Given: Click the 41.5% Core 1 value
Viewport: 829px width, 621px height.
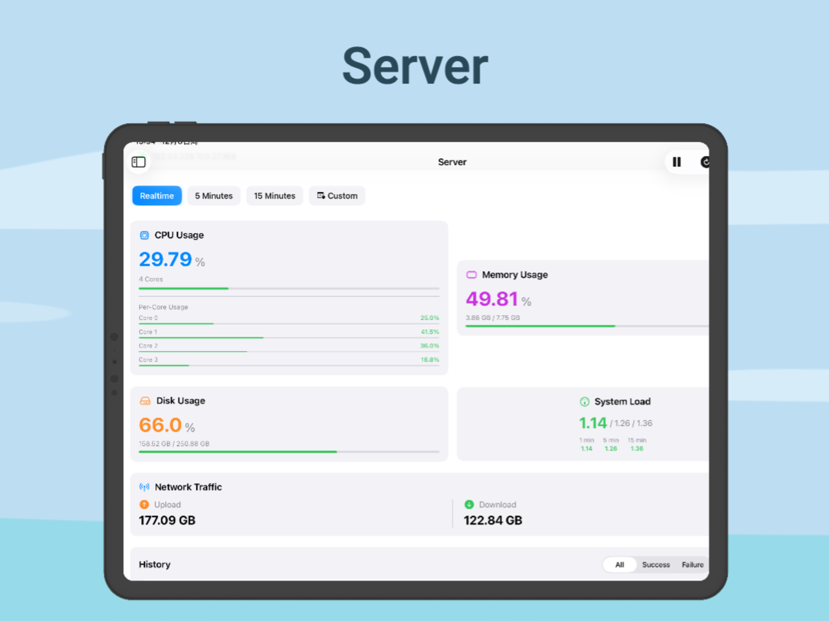Looking at the screenshot, I should [x=430, y=332].
